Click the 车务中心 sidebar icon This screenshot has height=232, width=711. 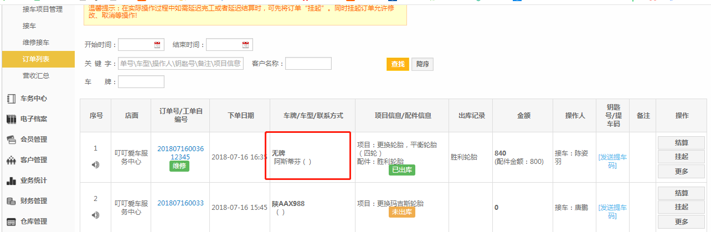(x=11, y=99)
